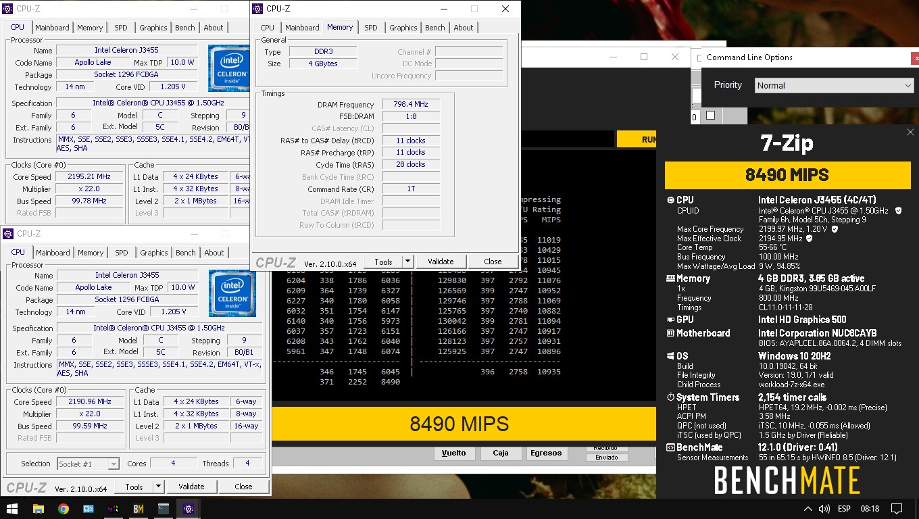The height and width of the screenshot is (519, 919).
Task: Show hidden system tray icons
Action: 808,508
